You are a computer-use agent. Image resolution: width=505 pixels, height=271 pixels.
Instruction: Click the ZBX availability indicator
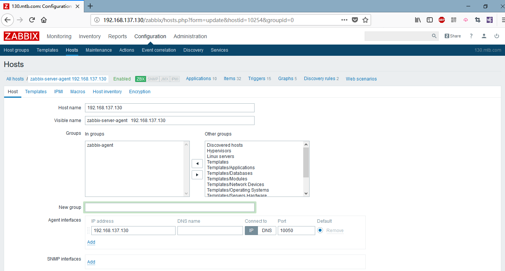tap(141, 79)
